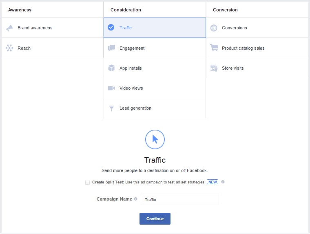Viewport: 310px width, 234px height.
Task: Click the Conversions globe icon
Action: pos(214,28)
